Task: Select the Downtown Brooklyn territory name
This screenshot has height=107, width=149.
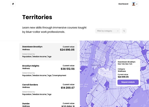Action: pyautogui.click(x=32, y=47)
